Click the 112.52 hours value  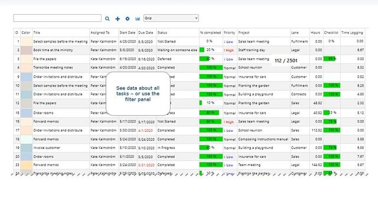coord(317,130)
